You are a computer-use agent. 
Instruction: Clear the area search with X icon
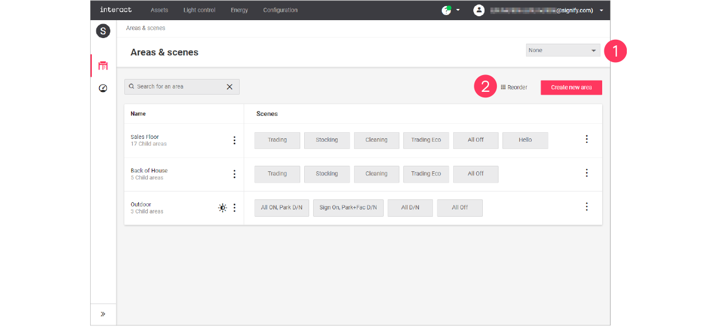tap(229, 87)
